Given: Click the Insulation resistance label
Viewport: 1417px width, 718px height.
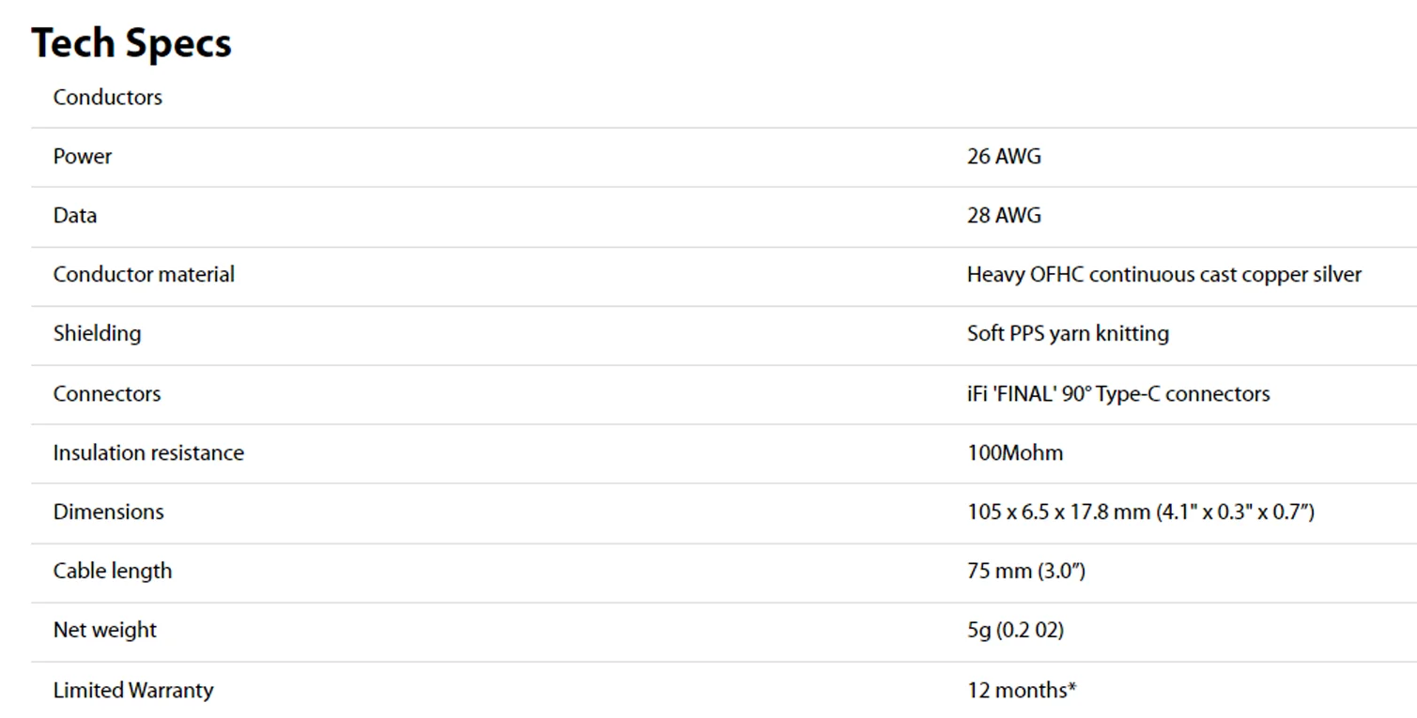Looking at the screenshot, I should click(x=148, y=453).
